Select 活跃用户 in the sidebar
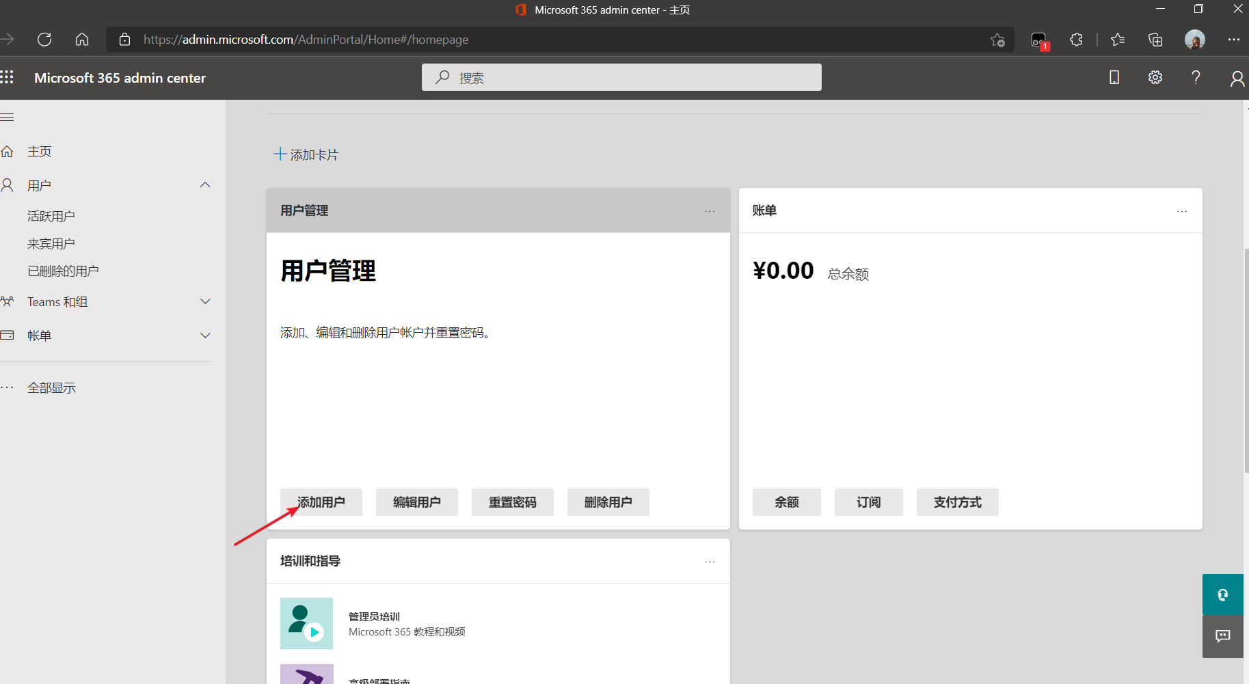The height and width of the screenshot is (684, 1249). pos(51,217)
